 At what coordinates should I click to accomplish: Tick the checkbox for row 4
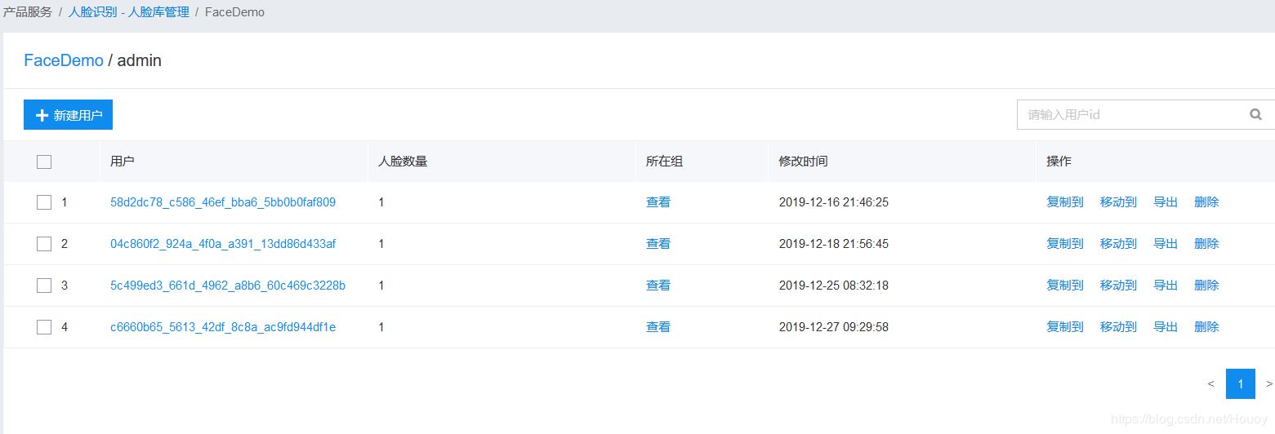click(44, 327)
